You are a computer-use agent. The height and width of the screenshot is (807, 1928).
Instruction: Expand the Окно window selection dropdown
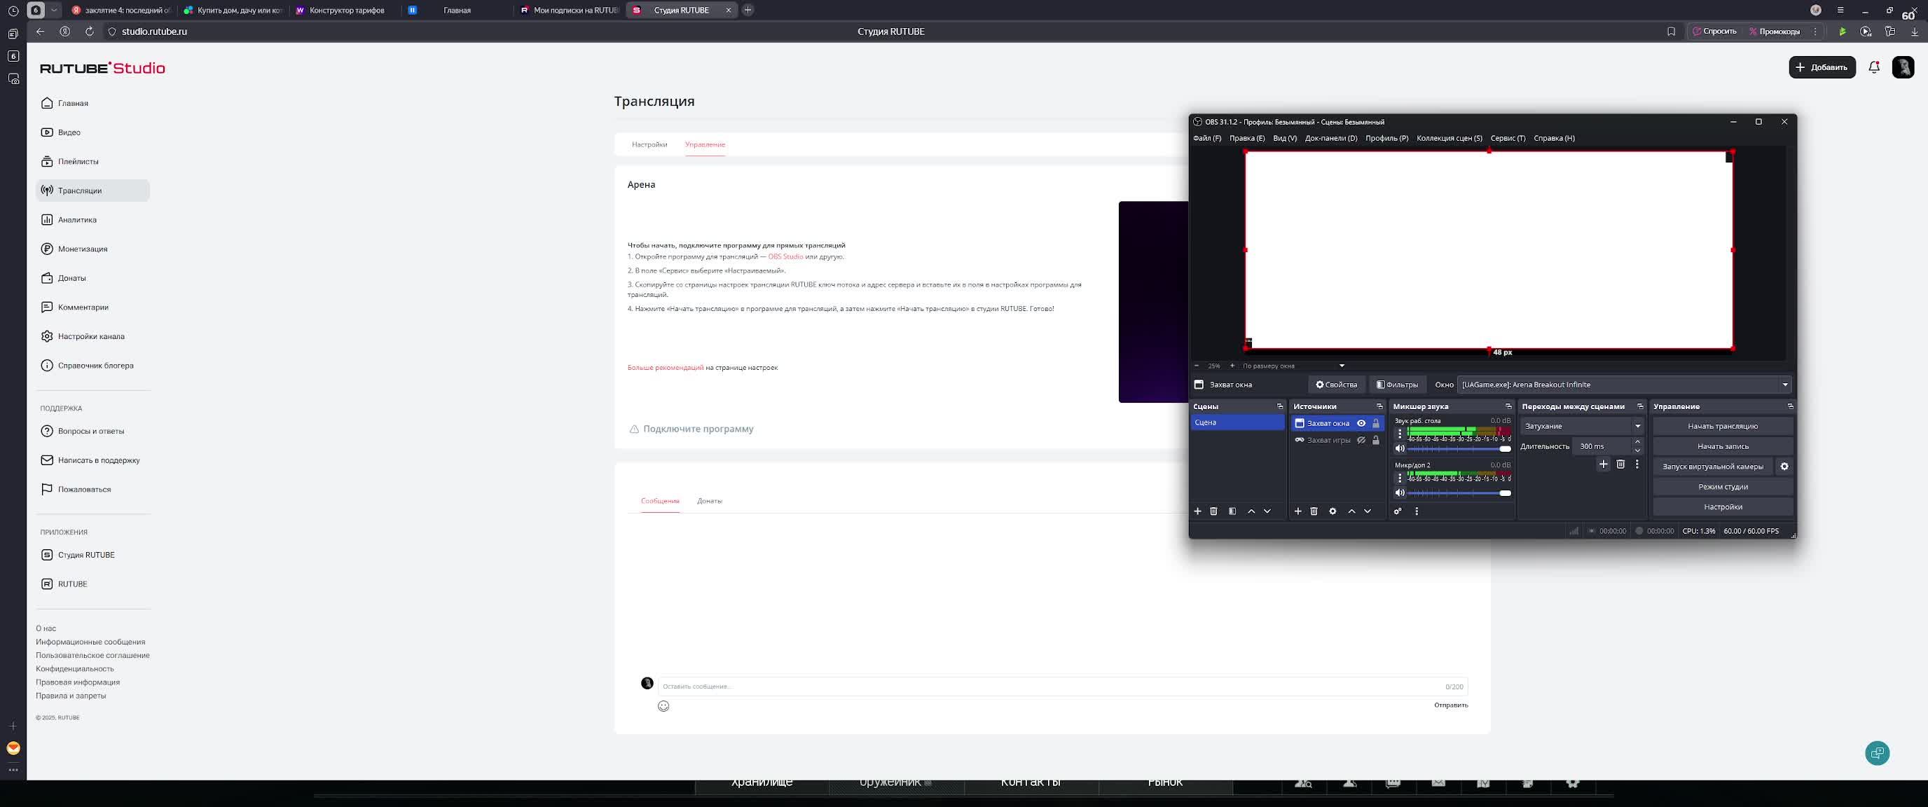click(1784, 385)
